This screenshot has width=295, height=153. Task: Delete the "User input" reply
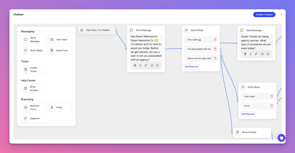click(x=272, y=97)
